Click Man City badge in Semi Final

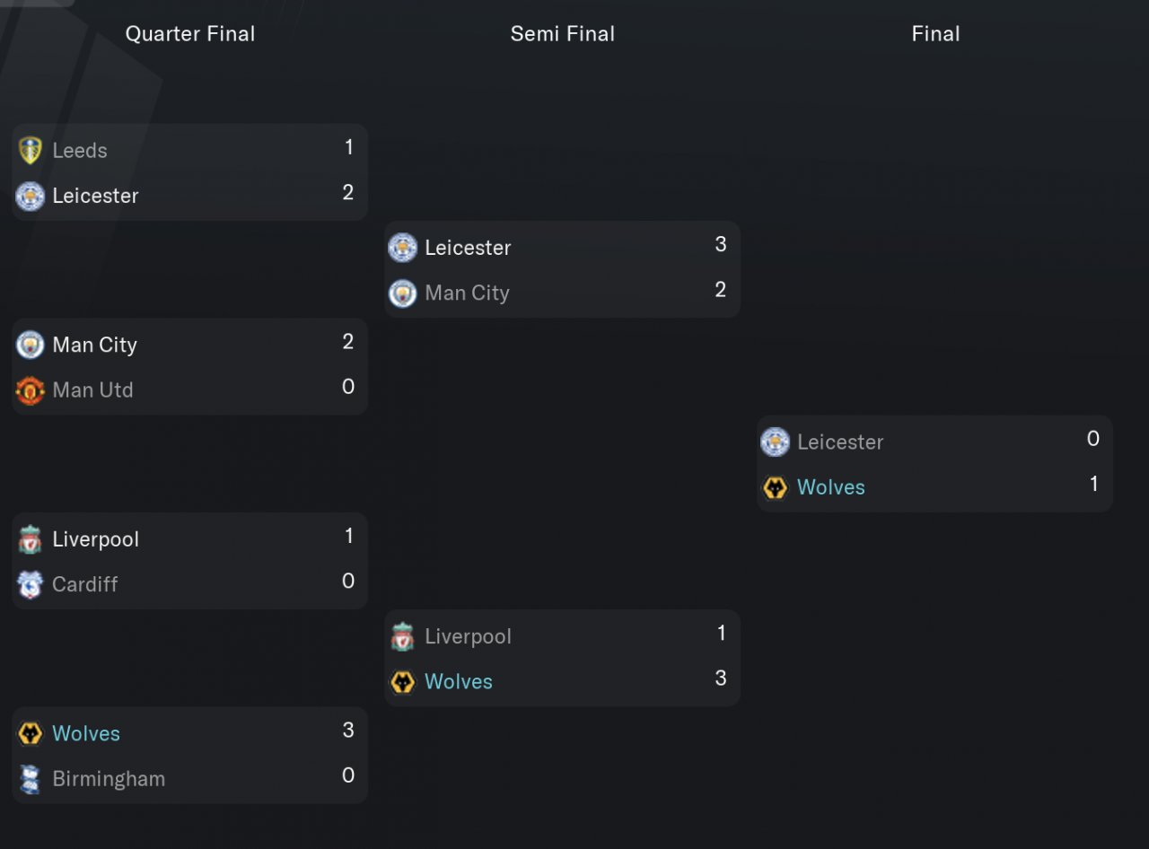pos(403,293)
